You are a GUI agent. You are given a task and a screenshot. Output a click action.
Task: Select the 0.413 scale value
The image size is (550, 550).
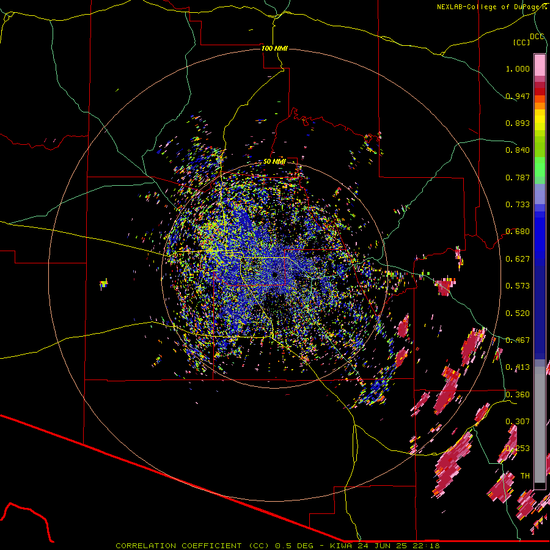pyautogui.click(x=518, y=367)
